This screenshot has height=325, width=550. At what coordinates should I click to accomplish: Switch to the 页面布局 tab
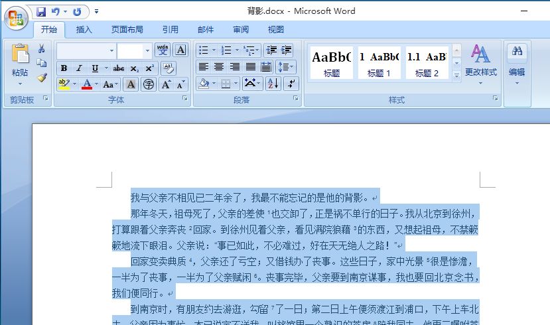click(127, 29)
